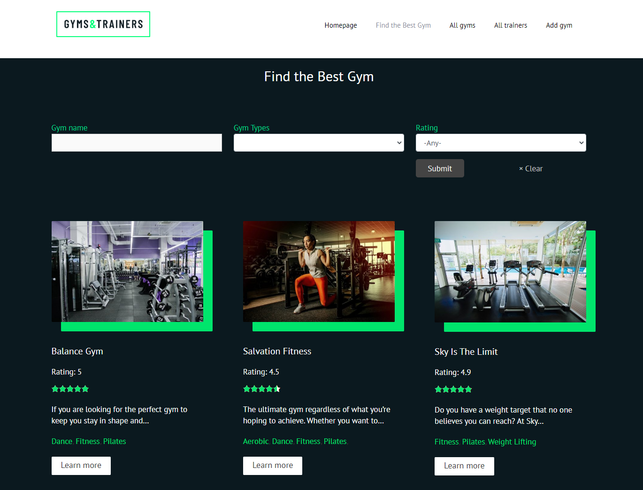Open Salvation Fitness photo thumbnail
This screenshot has height=490, width=643.
319,271
